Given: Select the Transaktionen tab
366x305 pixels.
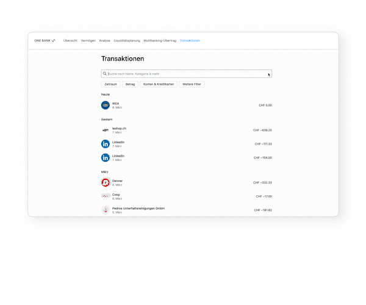Looking at the screenshot, I should click(190, 41).
